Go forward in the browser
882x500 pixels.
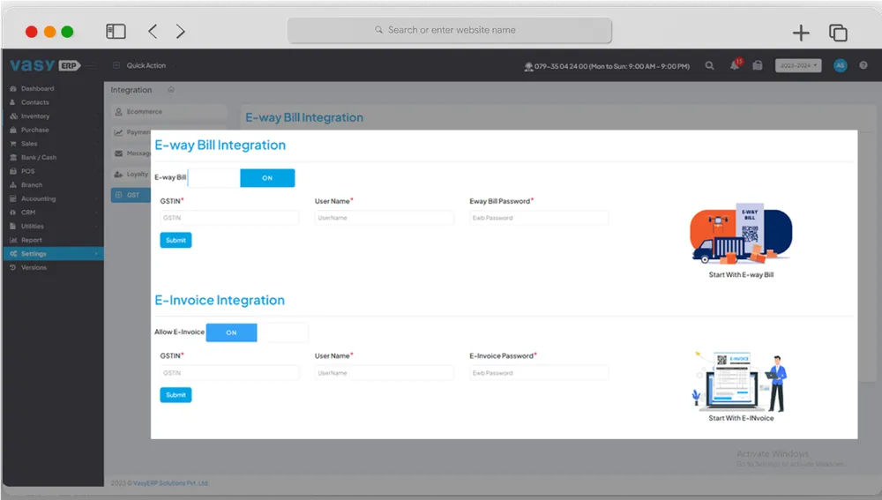coord(180,32)
